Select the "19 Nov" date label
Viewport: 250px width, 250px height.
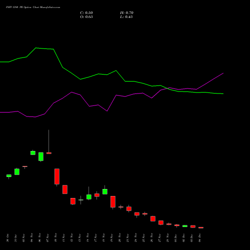click(x=111, y=238)
